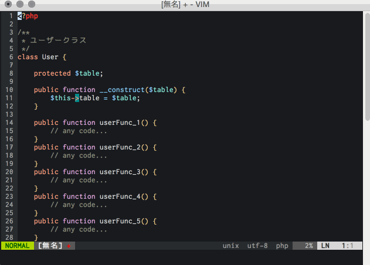Click line number 10 in gutter
The image size is (370, 265).
(9, 90)
